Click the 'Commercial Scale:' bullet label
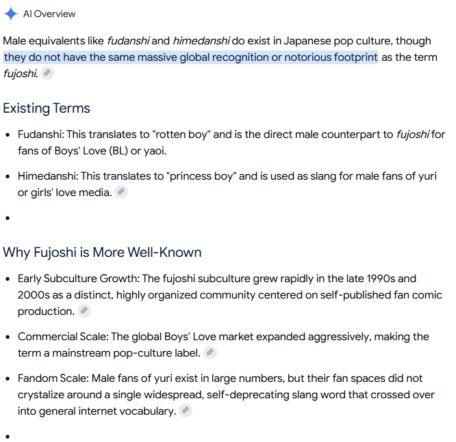The image size is (456, 442). pos(63,337)
